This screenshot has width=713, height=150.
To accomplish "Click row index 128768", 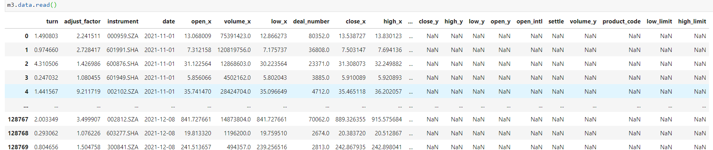I will pyautogui.click(x=18, y=133).
